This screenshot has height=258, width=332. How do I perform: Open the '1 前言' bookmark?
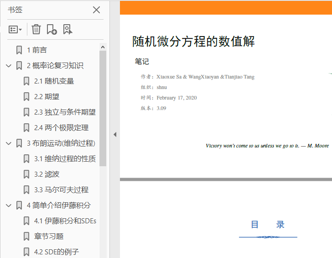click(x=36, y=50)
